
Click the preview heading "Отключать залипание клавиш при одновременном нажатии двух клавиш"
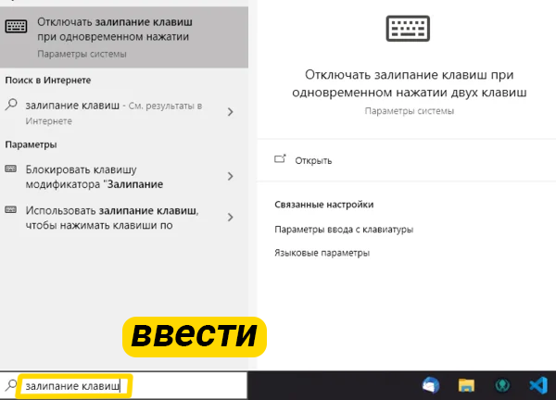pos(410,83)
